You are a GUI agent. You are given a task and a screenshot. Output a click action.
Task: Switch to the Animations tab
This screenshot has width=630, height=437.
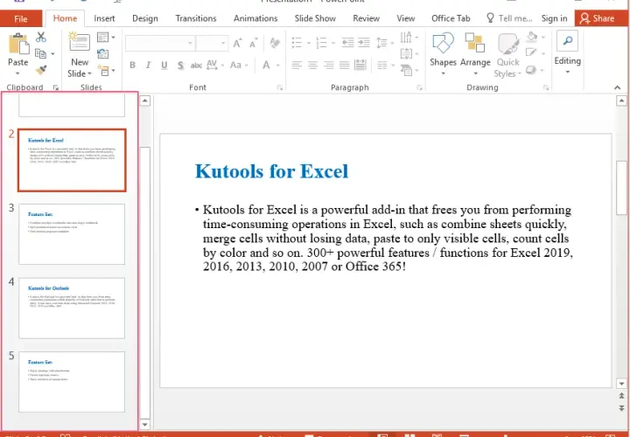coord(255,18)
